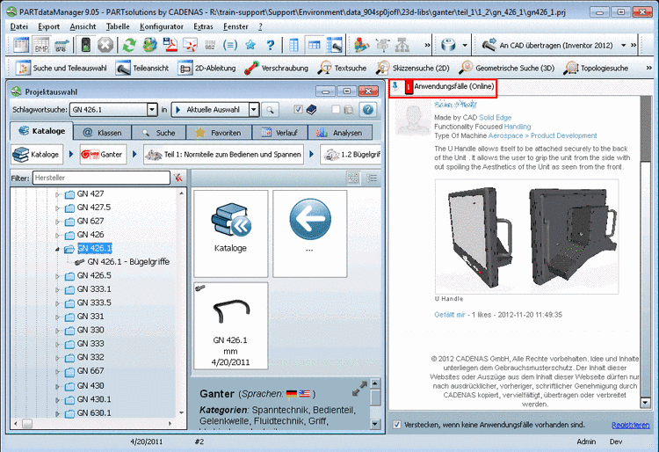This screenshot has width=659, height=452.
Task: Expand the GN 333.1 tree node
Action: 58,289
